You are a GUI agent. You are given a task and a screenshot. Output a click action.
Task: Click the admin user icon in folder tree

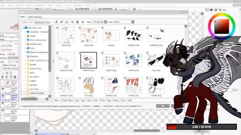[x=28, y=36]
